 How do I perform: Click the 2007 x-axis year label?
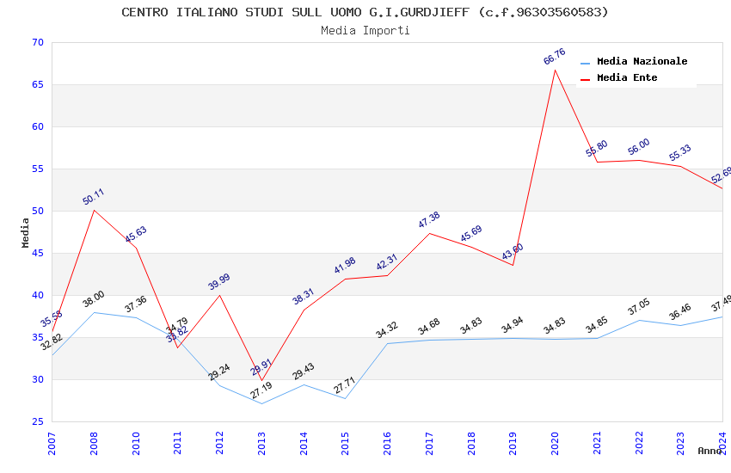(52, 443)
